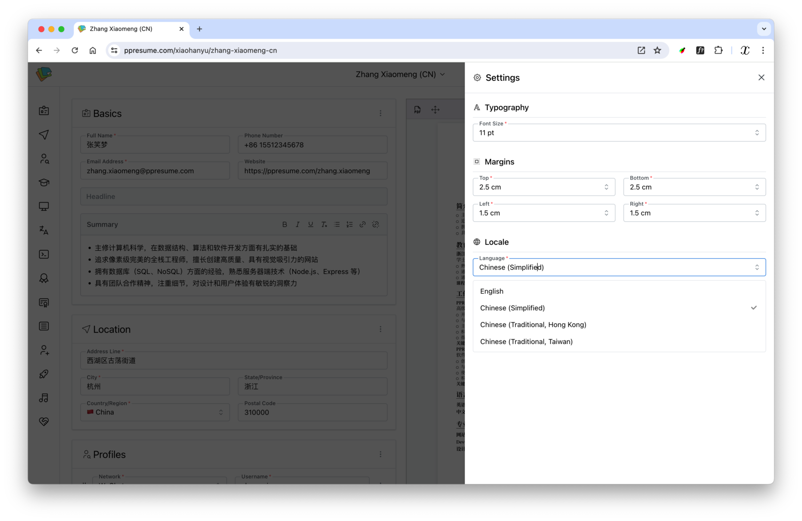Image resolution: width=802 pixels, height=521 pixels.
Task: Bookmark this page with star icon
Action: (x=657, y=50)
